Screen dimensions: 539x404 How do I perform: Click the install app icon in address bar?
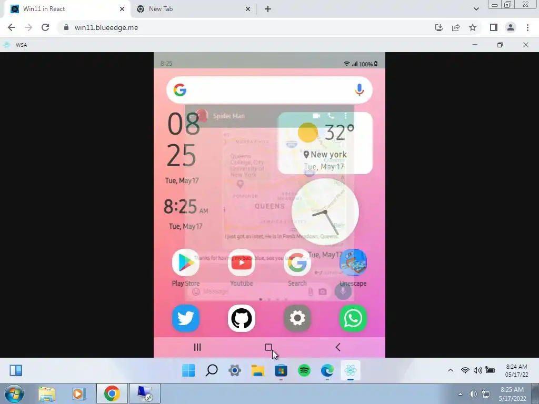click(439, 27)
